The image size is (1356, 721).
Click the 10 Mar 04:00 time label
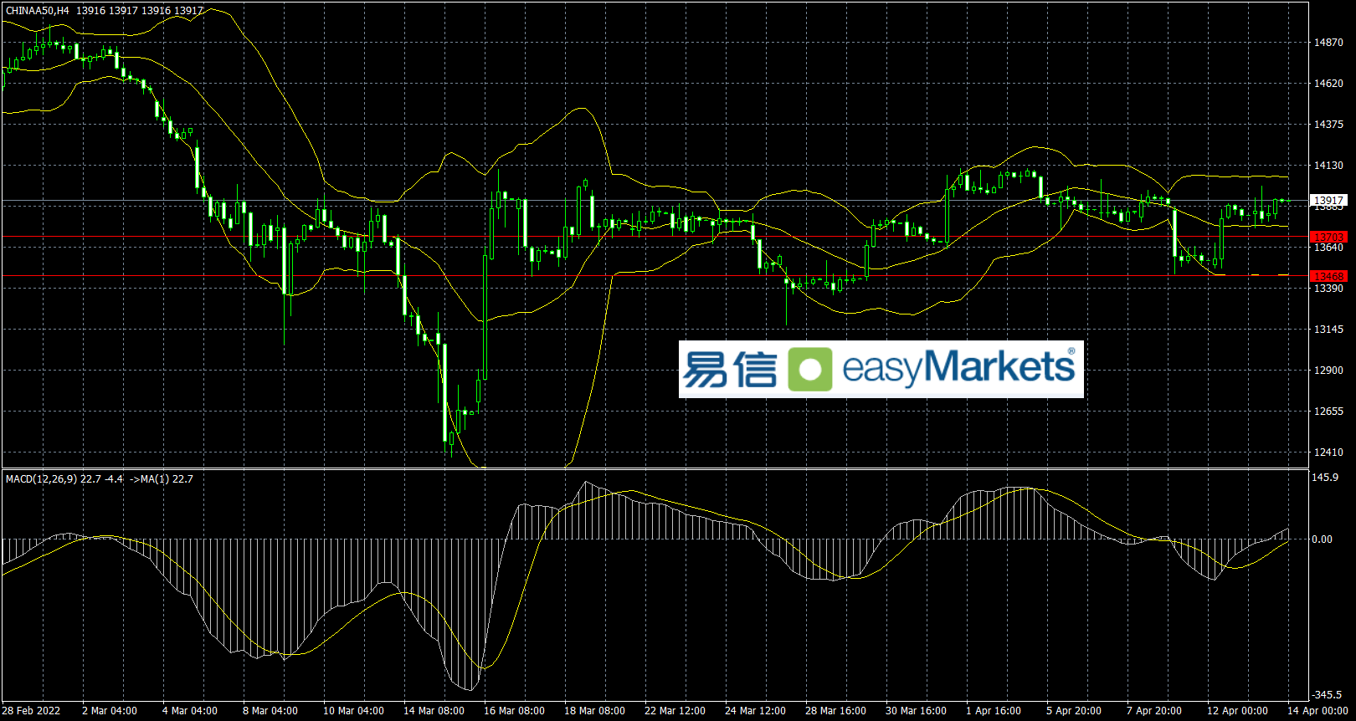(x=354, y=711)
